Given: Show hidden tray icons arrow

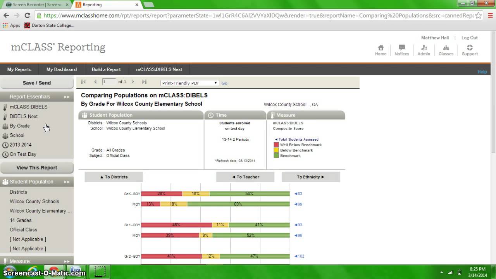Looking at the screenshot, I should [x=442, y=272].
